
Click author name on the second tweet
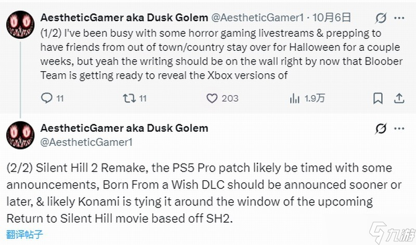click(x=124, y=128)
